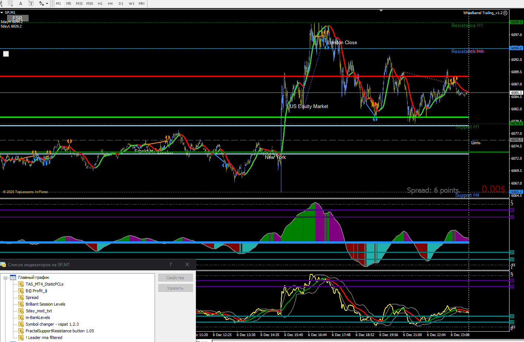Select the Fibonacci retracement tool in the toolbar
Viewport: 524px width, 342px height.
[10, 3]
